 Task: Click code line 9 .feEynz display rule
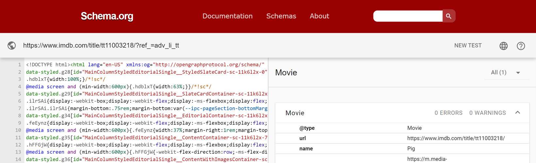tap(147, 123)
